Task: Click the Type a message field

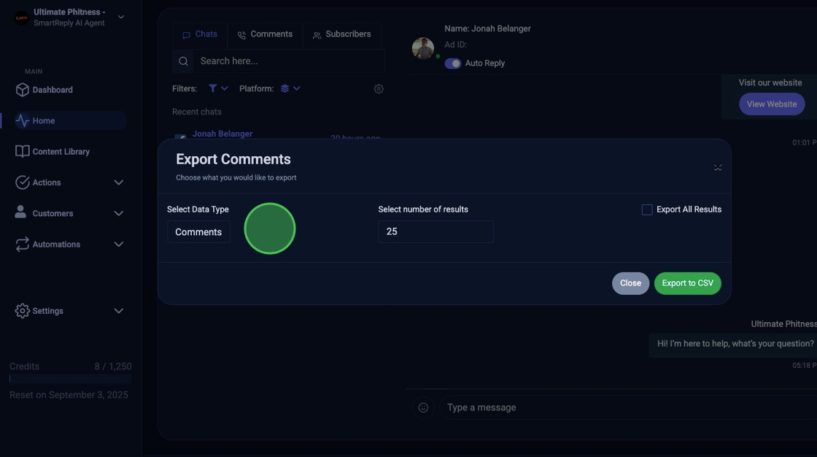Action: [628, 407]
